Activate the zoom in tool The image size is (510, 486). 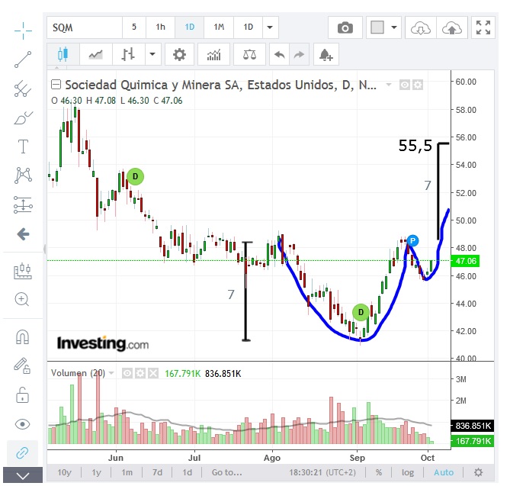coord(22,299)
